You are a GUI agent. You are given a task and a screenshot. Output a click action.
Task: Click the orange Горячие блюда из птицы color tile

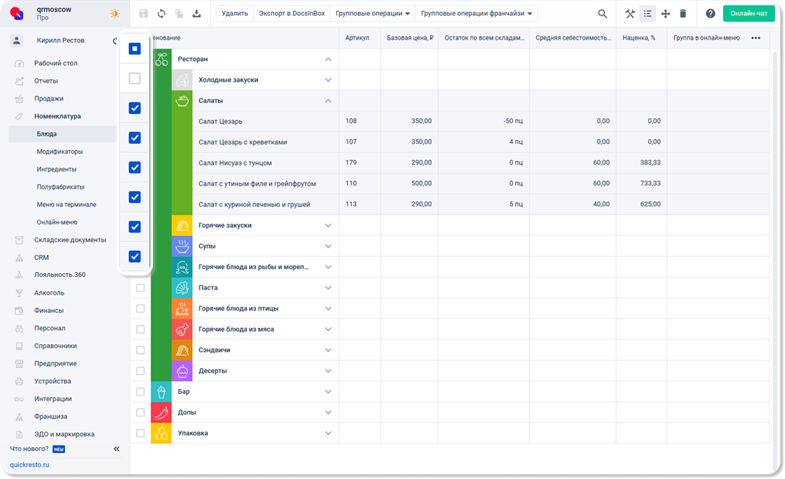[x=182, y=309]
